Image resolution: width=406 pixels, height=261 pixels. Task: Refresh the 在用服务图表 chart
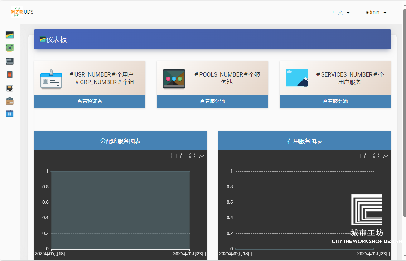[x=376, y=155]
